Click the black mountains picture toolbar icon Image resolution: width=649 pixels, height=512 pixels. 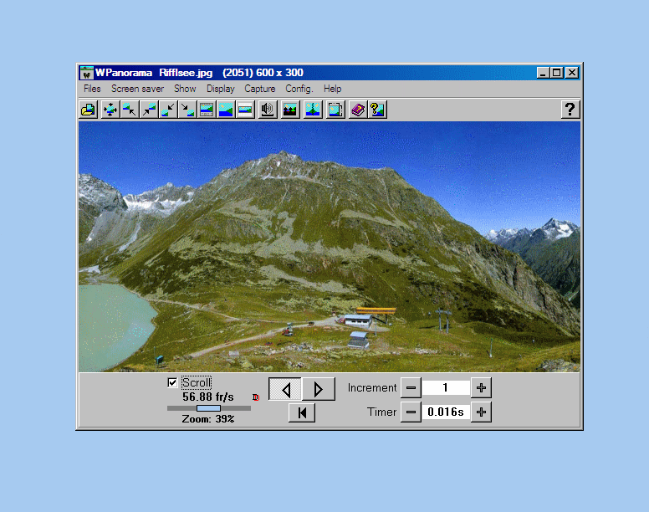click(290, 110)
